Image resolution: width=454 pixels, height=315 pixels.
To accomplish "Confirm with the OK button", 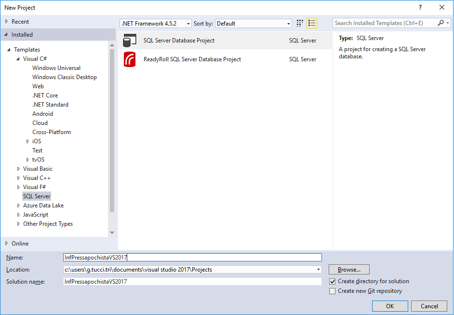I will [x=390, y=306].
